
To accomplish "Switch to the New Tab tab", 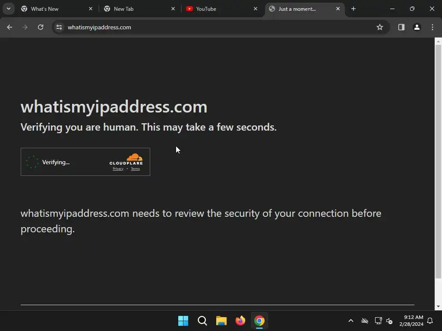I will tap(139, 9).
